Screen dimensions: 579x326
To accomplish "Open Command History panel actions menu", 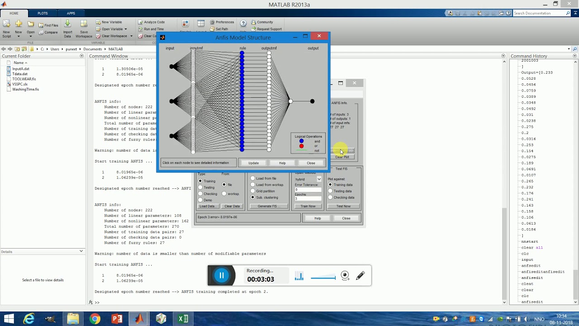I will [x=575, y=56].
